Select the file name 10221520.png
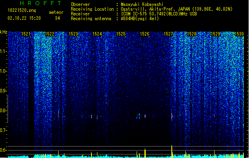The image size is (249, 158). pyautogui.click(x=22, y=10)
